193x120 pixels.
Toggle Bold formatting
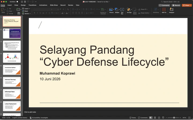click(35, 13)
